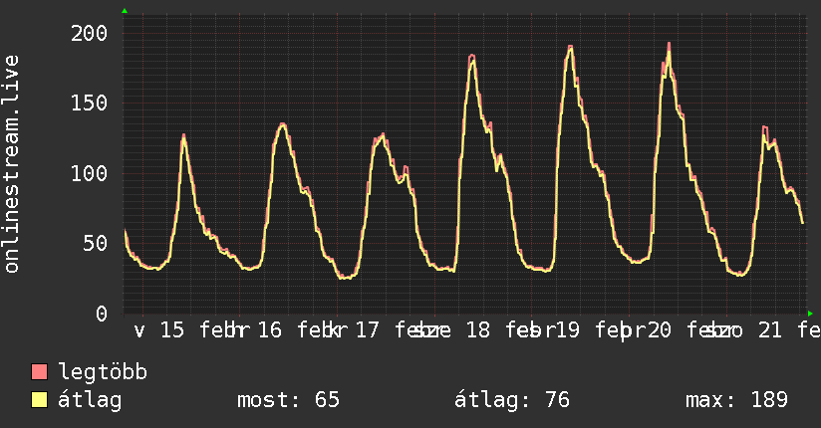Image resolution: width=821 pixels, height=428 pixels.
Task: Click the 16 date axis label
Action: click(x=270, y=330)
